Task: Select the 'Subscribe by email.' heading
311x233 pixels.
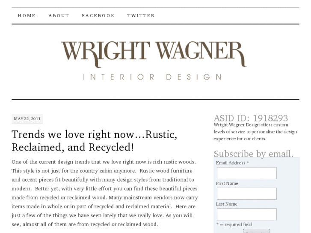Action: coord(254,153)
